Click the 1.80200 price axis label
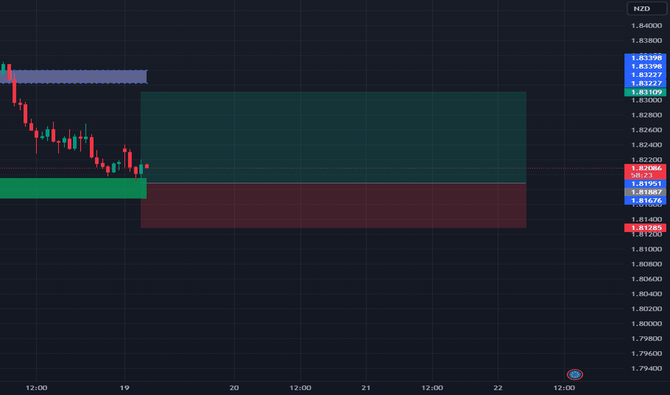This screenshot has height=395, width=670. [x=646, y=309]
